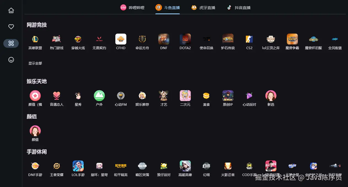Switch to the 抖音直播 tab

click(238, 8)
